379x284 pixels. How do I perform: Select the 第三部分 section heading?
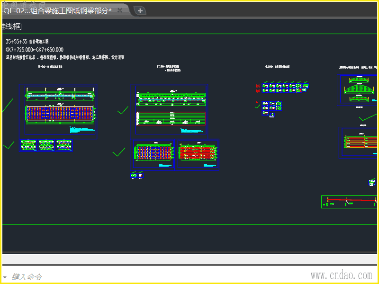point(277,67)
